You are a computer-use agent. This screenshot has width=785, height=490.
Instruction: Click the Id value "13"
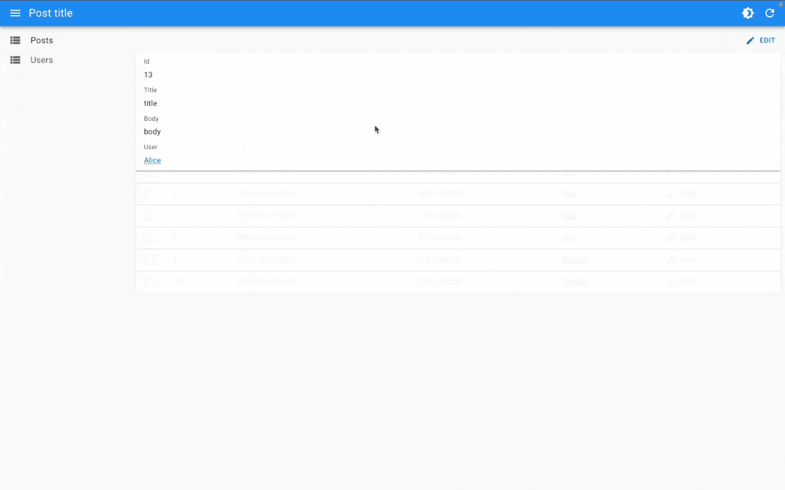148,75
